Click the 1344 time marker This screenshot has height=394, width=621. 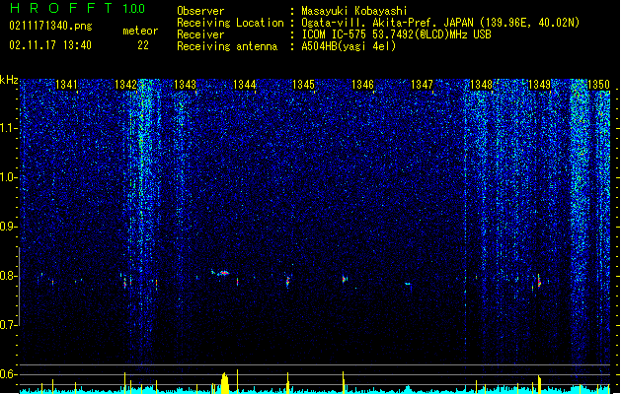coord(245,85)
